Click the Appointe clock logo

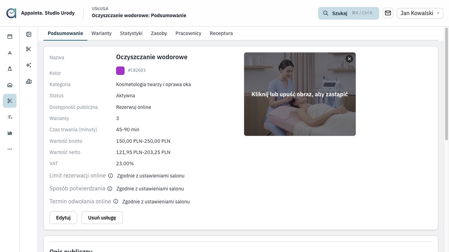11,13
